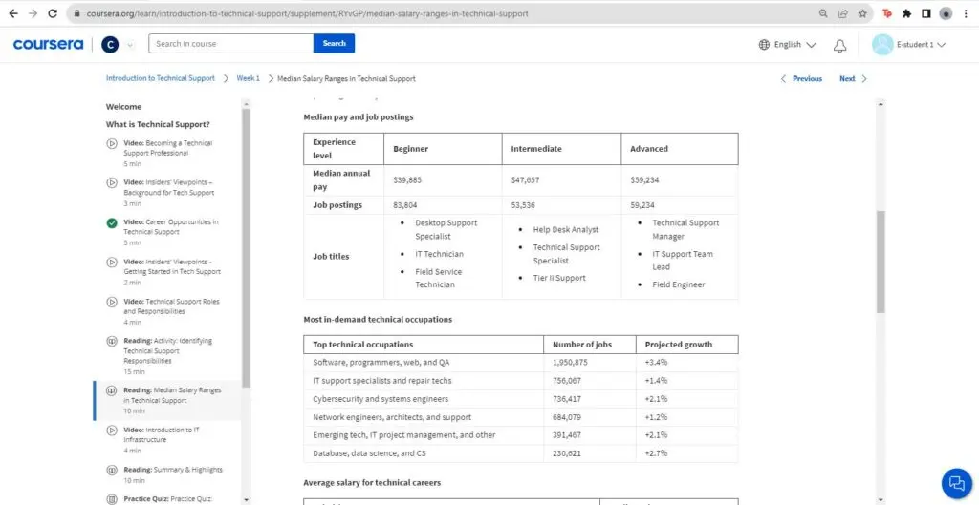Open the chat support bubble icon

[x=956, y=483]
